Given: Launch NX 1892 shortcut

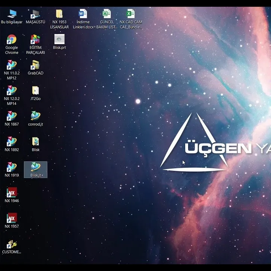Looking at the screenshot, I should point(12,144).
